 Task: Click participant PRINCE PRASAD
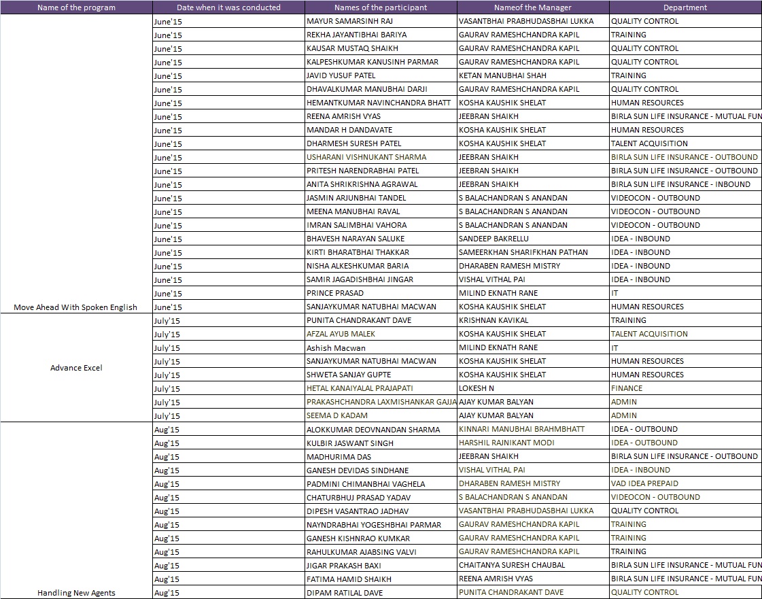pos(381,293)
